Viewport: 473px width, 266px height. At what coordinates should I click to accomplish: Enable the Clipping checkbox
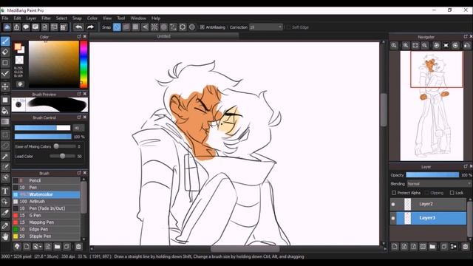426,193
